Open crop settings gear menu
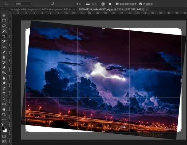The height and width of the screenshot is (145, 187). click(110, 4)
